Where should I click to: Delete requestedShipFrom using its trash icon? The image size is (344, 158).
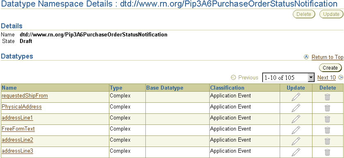(x=327, y=97)
